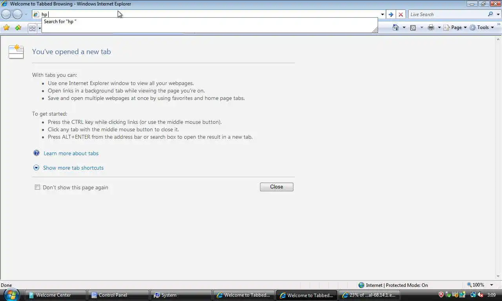Click the 3:09 system clock

point(491,295)
